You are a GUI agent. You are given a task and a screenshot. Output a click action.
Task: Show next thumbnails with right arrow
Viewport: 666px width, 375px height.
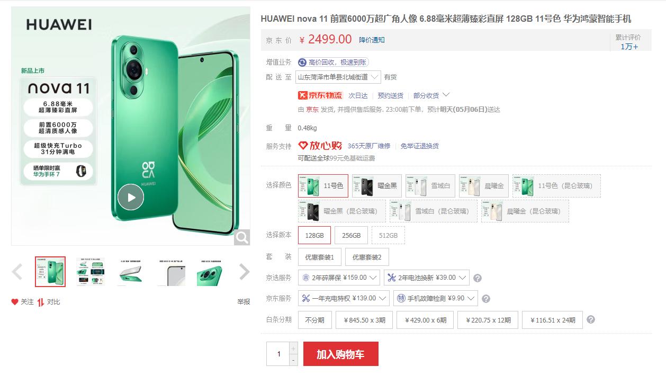tap(244, 272)
